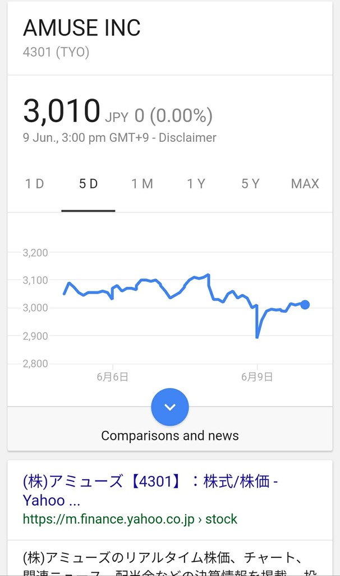Open the 5 Y chart view
This screenshot has width=340, height=576.
point(250,184)
